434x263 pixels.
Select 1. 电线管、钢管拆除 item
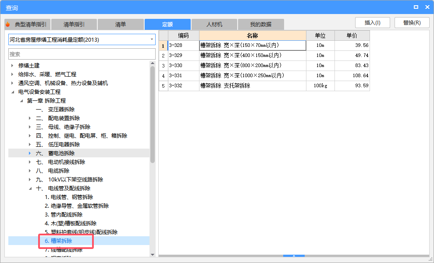[69, 197]
